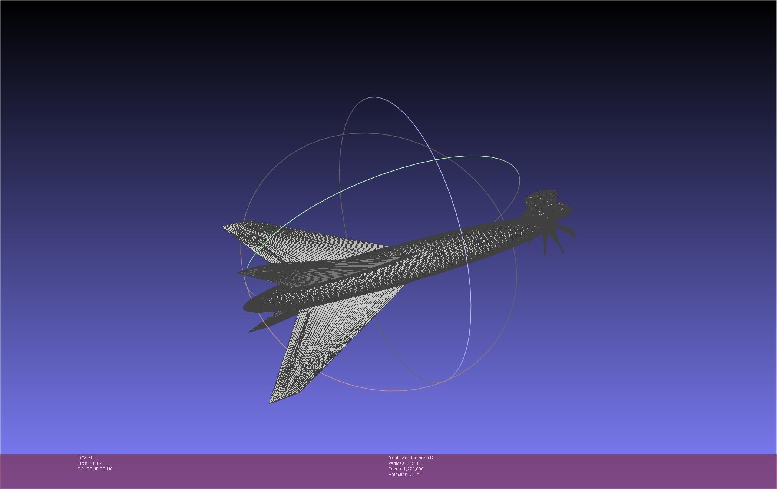Screen dimensions: 777x489
Task: Click the FPS: 188.7 readout
Action: (89, 463)
